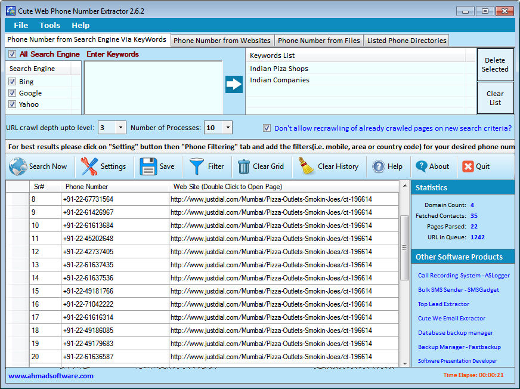Toggle the All Search Engine checkbox

[13, 54]
